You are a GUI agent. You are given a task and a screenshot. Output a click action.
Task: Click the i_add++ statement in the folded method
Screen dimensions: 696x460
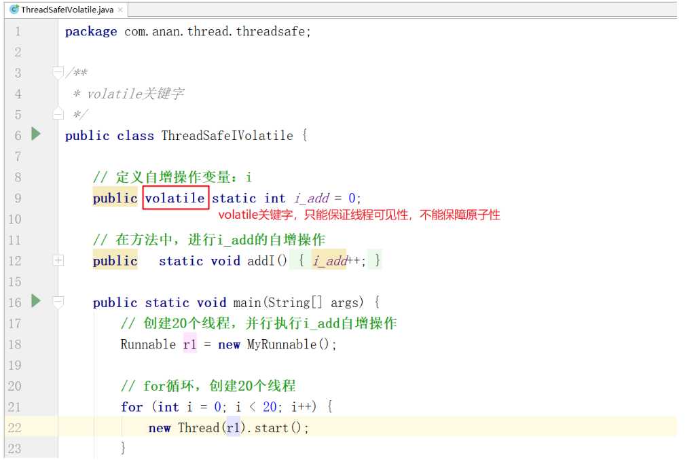coord(339,261)
